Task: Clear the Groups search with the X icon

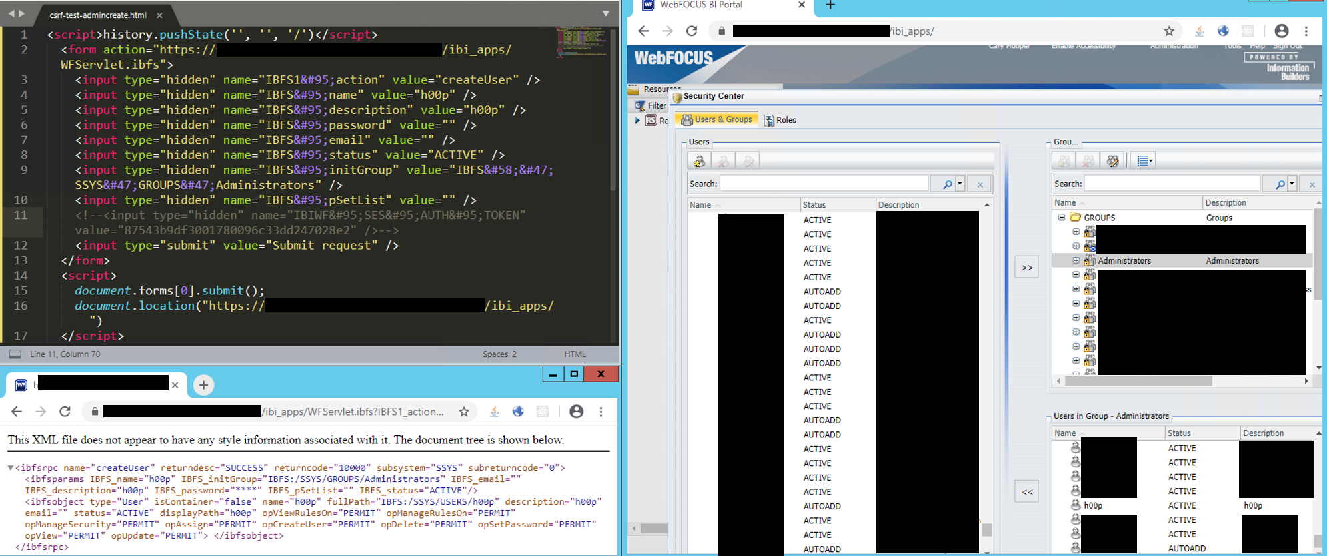Action: click(1312, 184)
